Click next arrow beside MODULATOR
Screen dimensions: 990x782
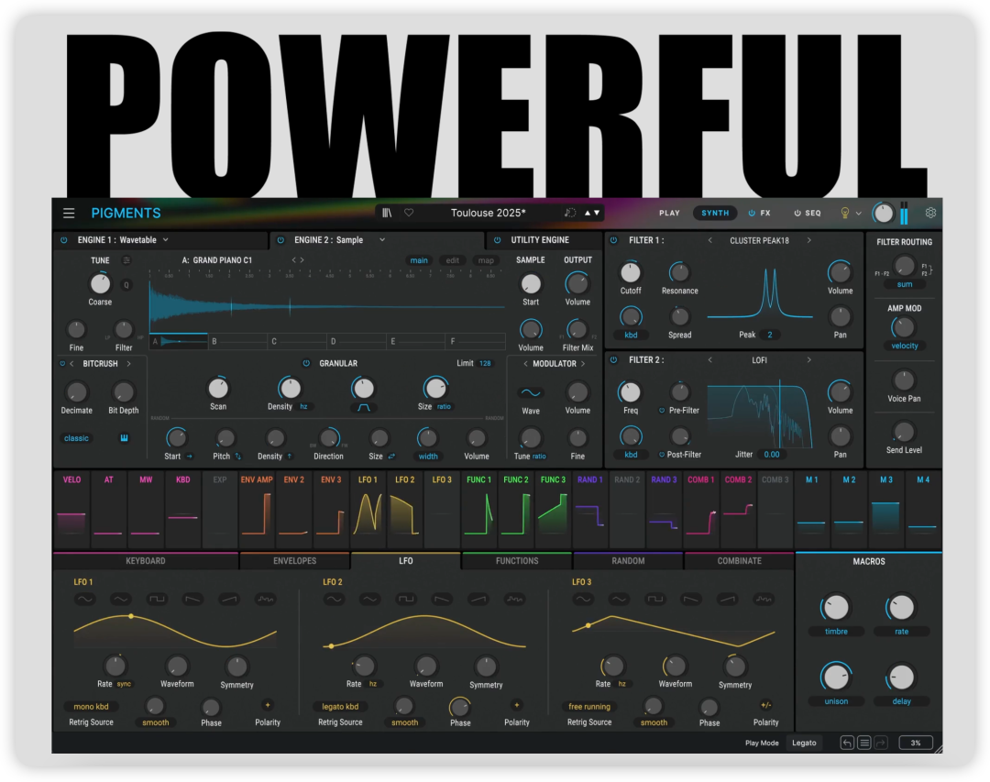[583, 364]
